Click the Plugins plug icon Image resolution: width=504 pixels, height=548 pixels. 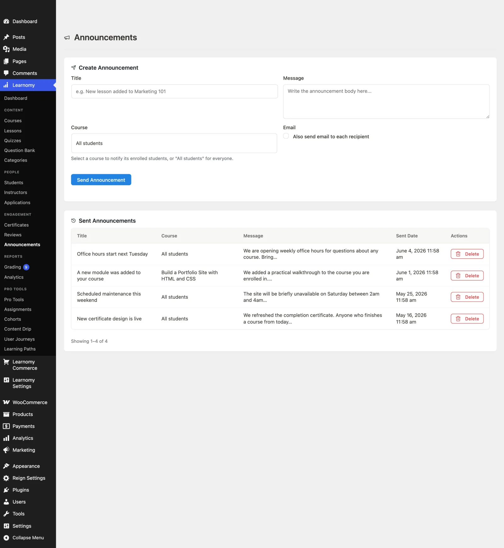(6, 490)
